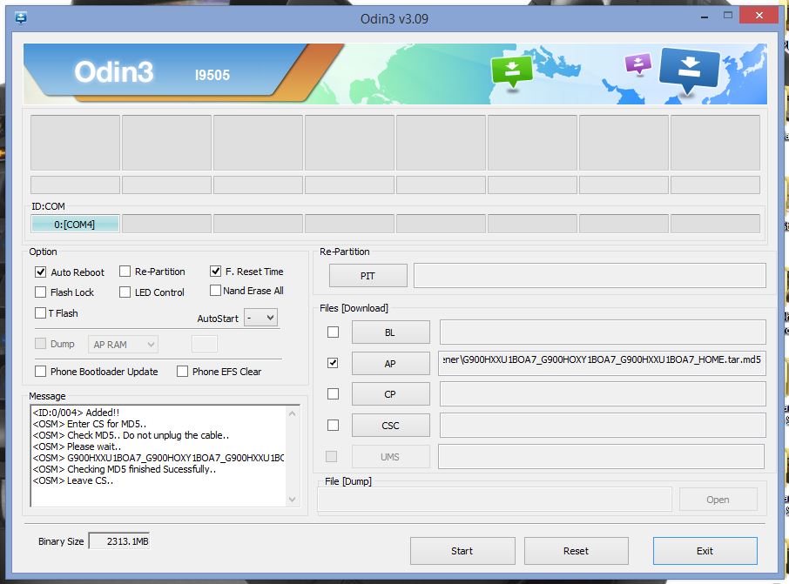The image size is (789, 584).
Task: Click the purple download bubble in banner
Action: pos(638,64)
